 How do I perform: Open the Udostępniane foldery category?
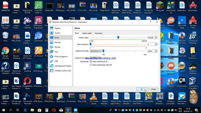coord(61,66)
